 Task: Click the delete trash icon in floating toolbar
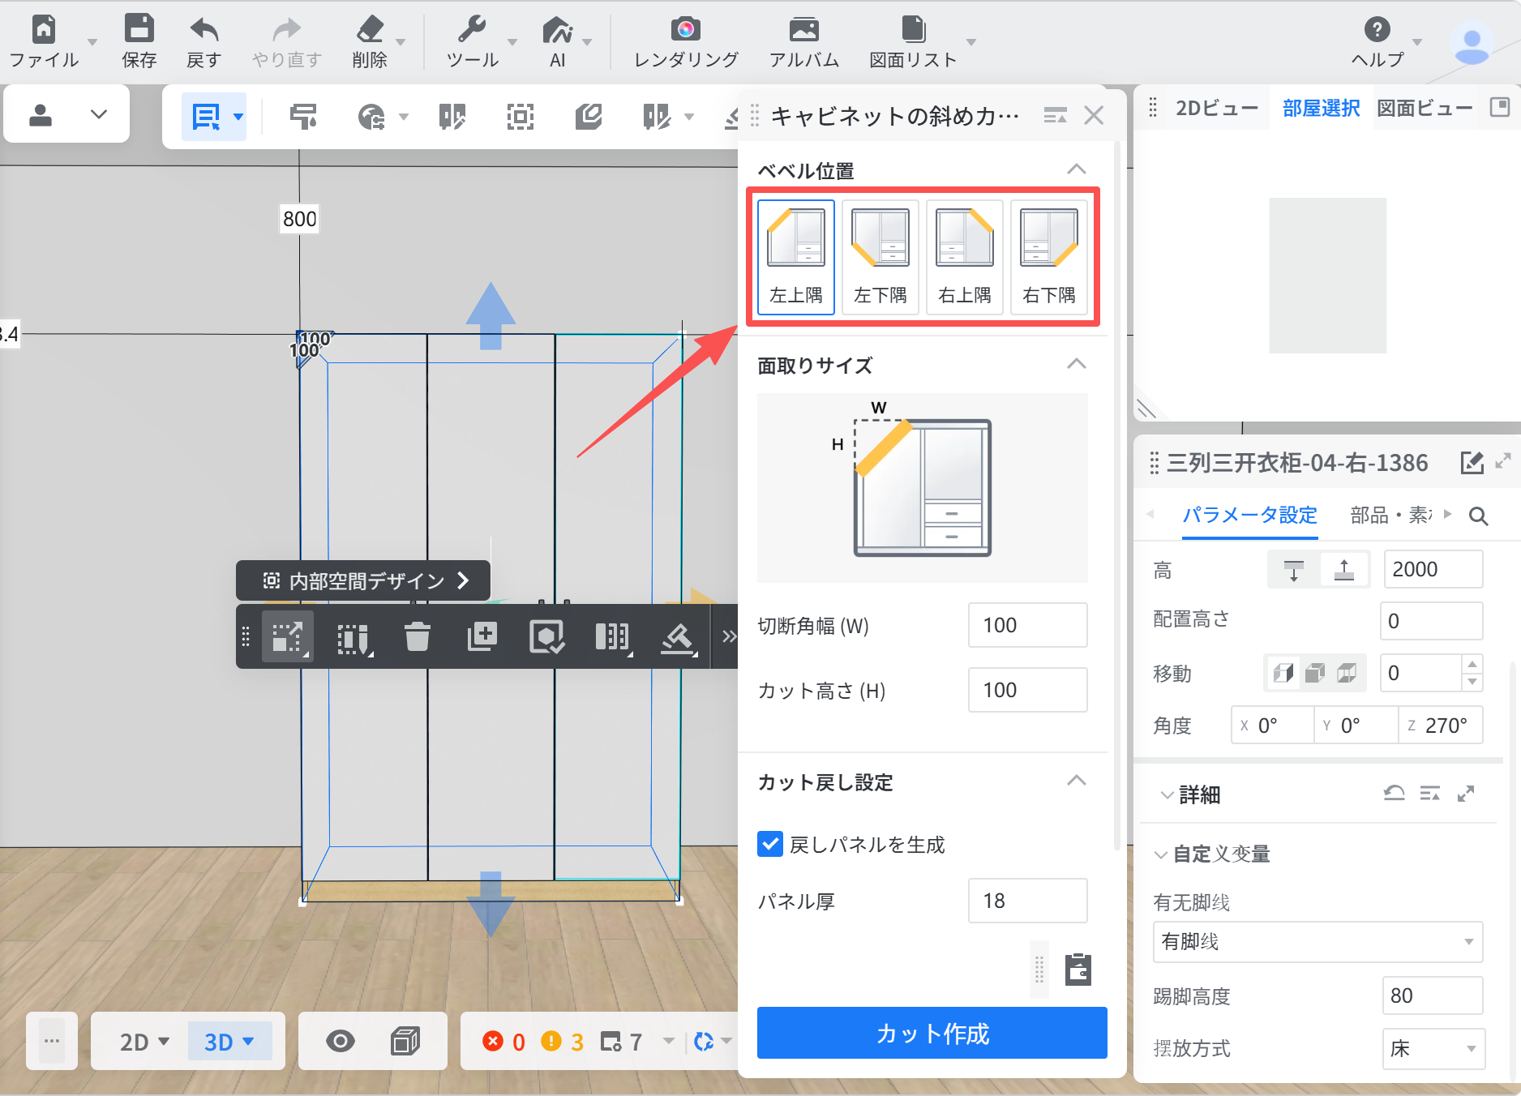(x=417, y=636)
